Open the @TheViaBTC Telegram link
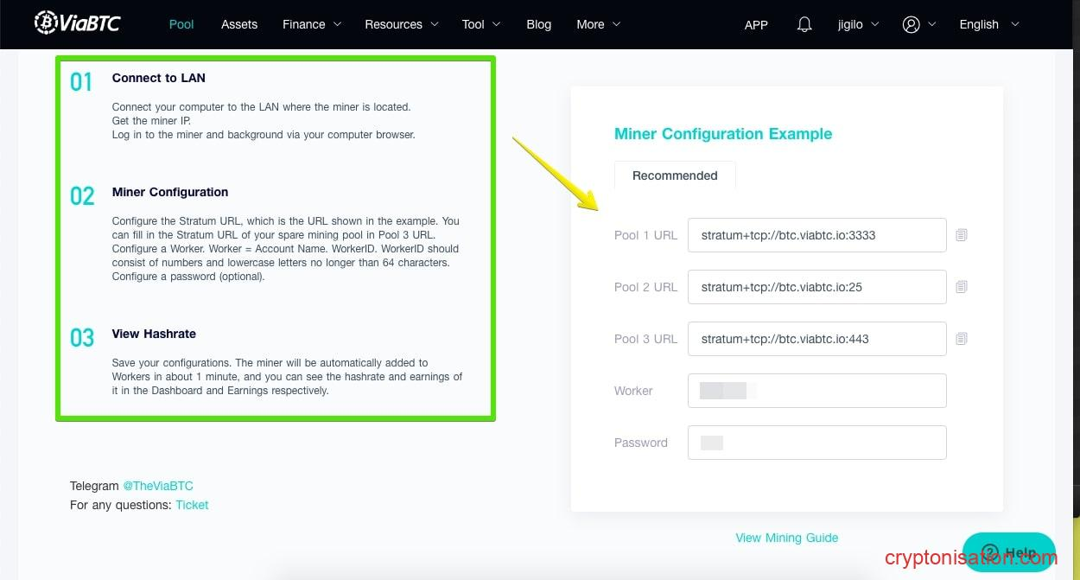Image resolution: width=1080 pixels, height=580 pixels. [x=157, y=486]
